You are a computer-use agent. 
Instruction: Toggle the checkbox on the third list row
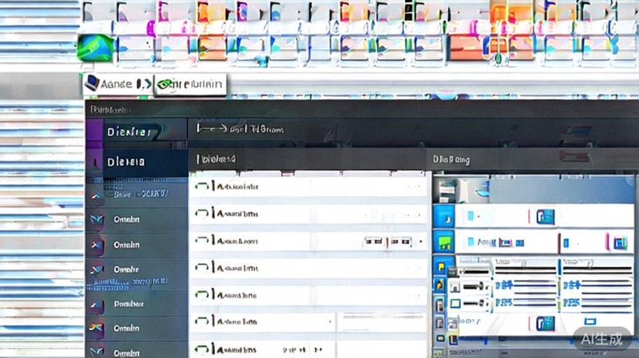point(201,241)
